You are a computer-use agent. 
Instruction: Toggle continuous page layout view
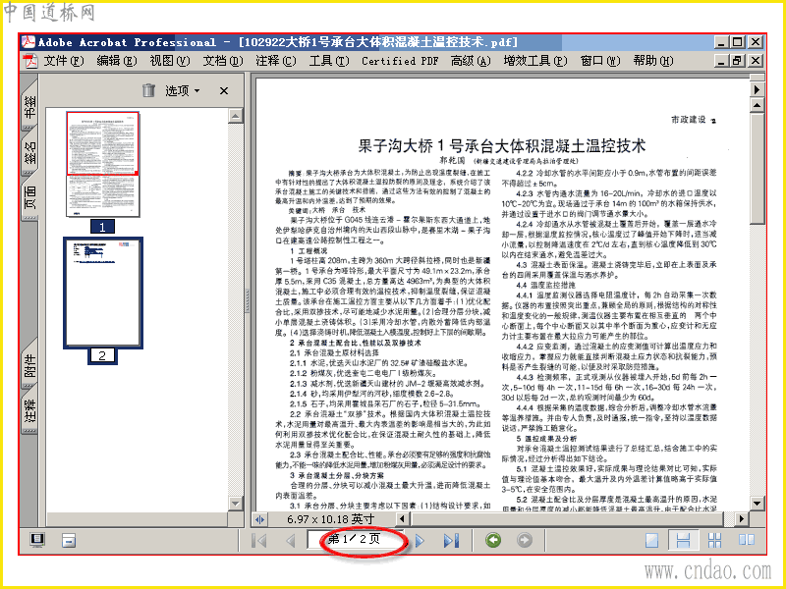[683, 540]
